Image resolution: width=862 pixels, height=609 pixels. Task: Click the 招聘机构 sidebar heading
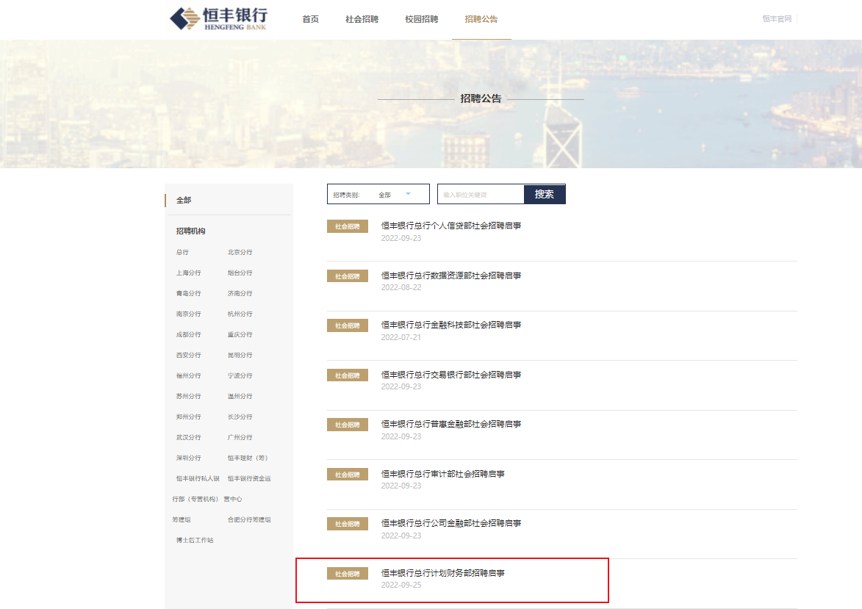pos(190,231)
